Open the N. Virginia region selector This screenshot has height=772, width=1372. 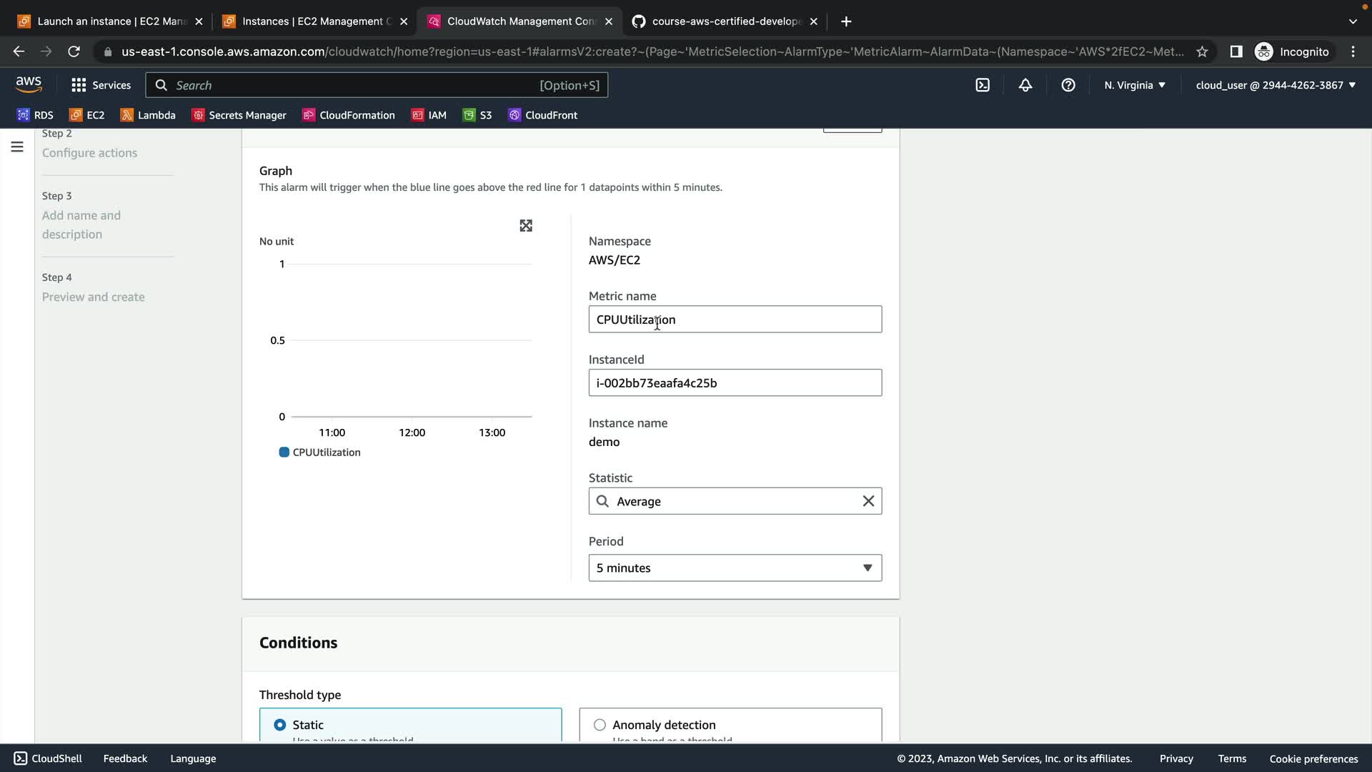(1135, 85)
